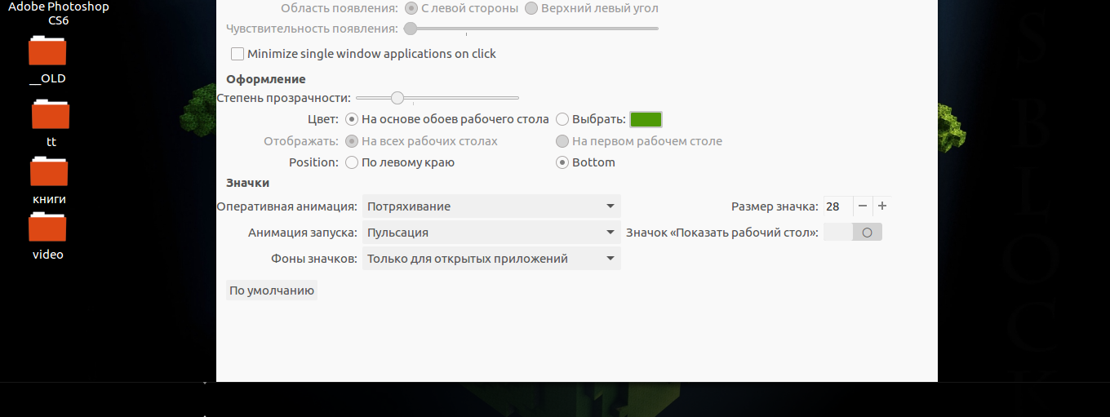Click the Размер значка value field

(x=837, y=206)
